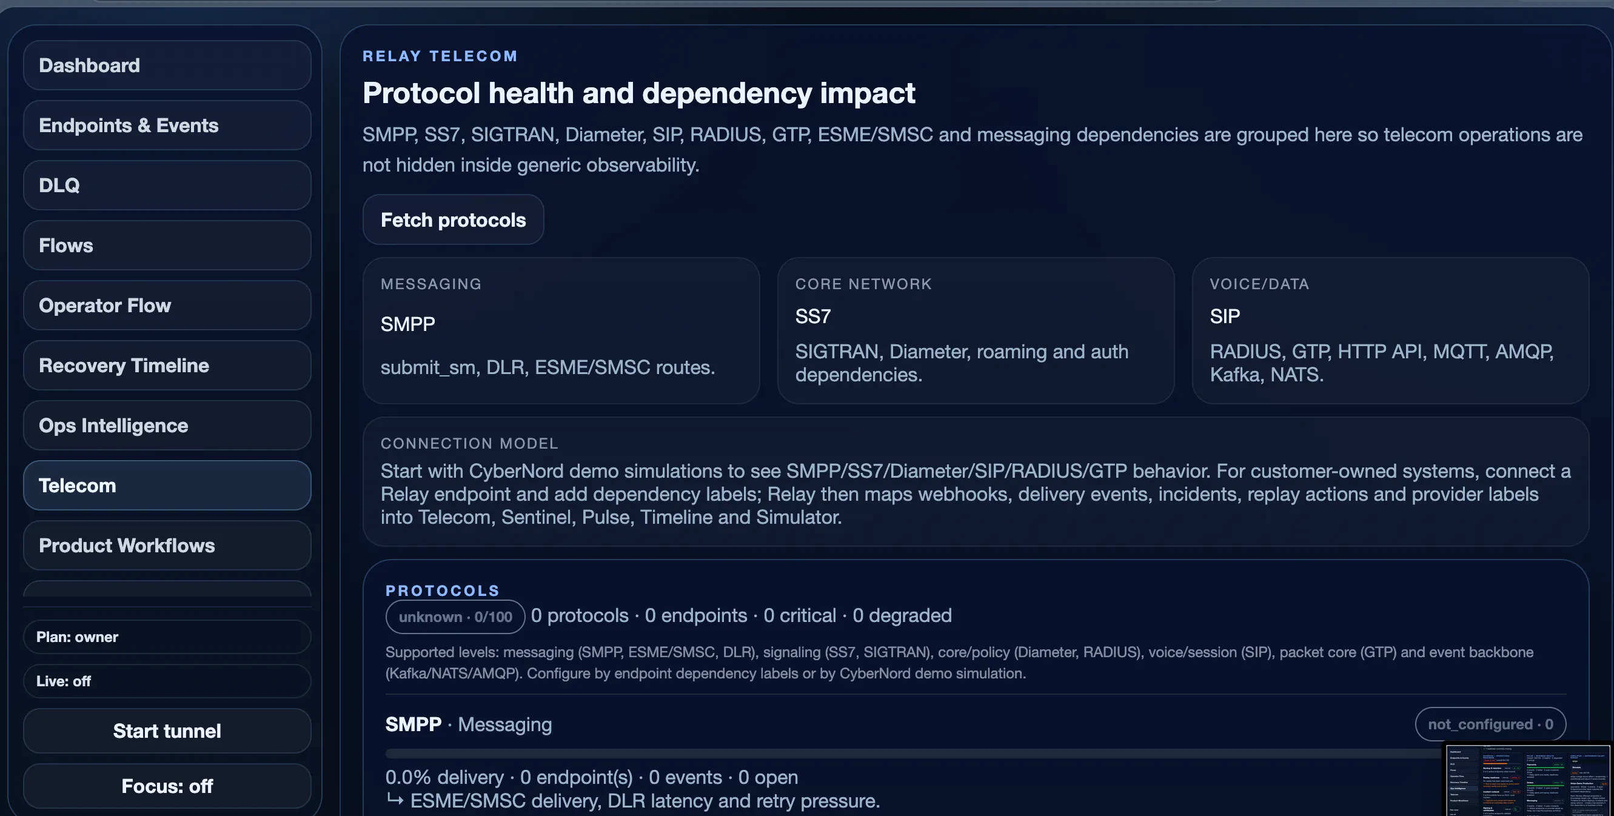The height and width of the screenshot is (816, 1614).
Task: Go to Endpoints & Events
Action: pos(167,125)
